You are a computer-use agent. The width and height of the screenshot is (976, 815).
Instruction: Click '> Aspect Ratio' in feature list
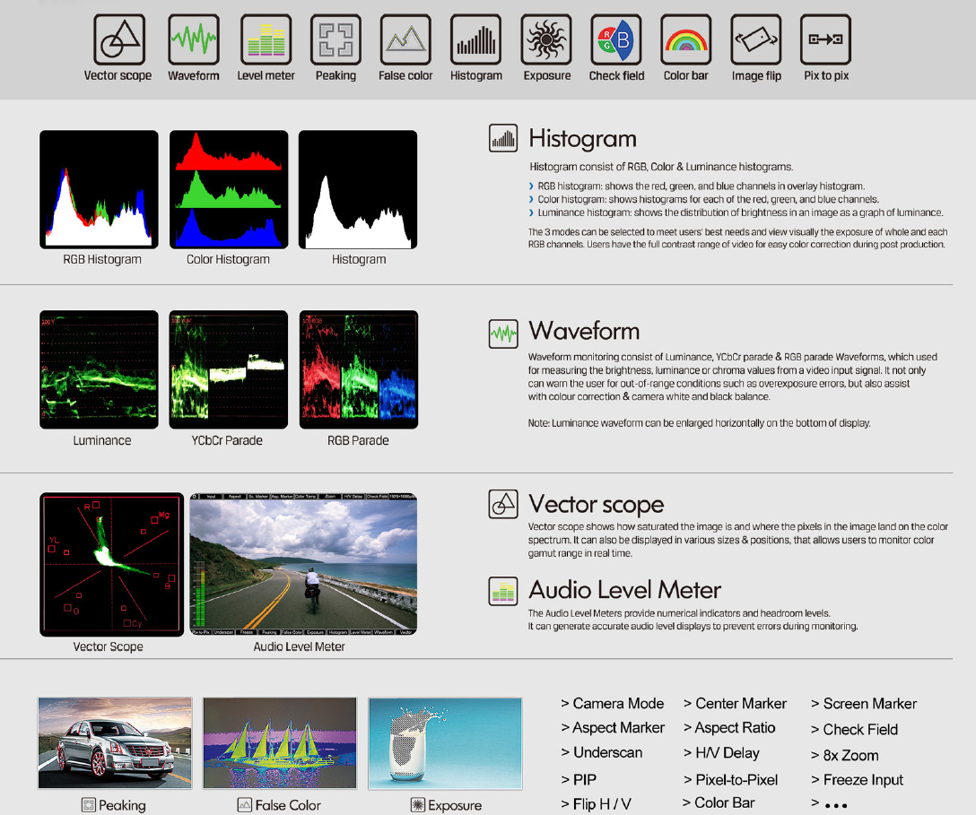[x=729, y=728]
